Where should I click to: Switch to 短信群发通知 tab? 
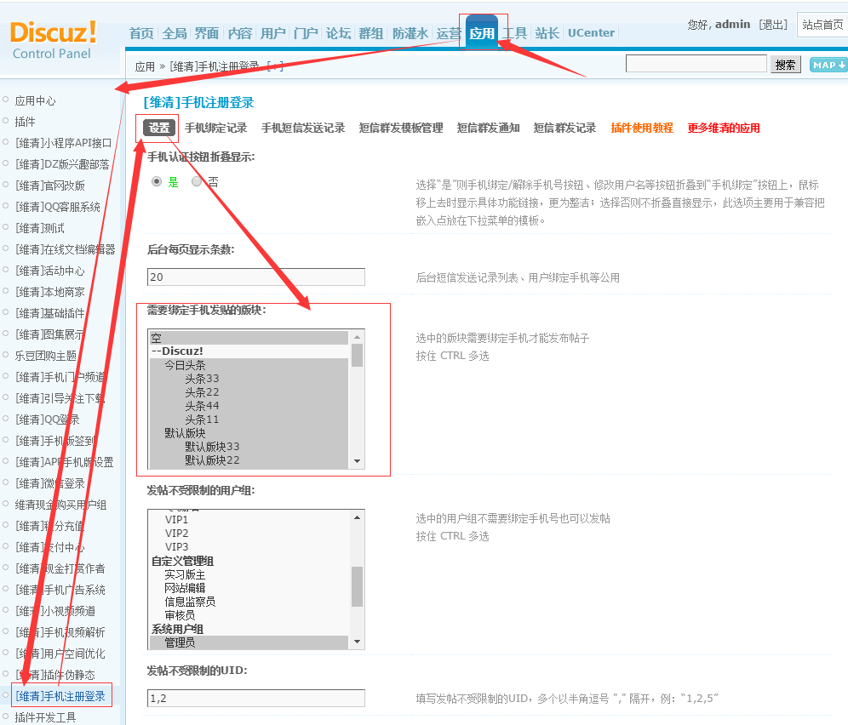(x=488, y=128)
